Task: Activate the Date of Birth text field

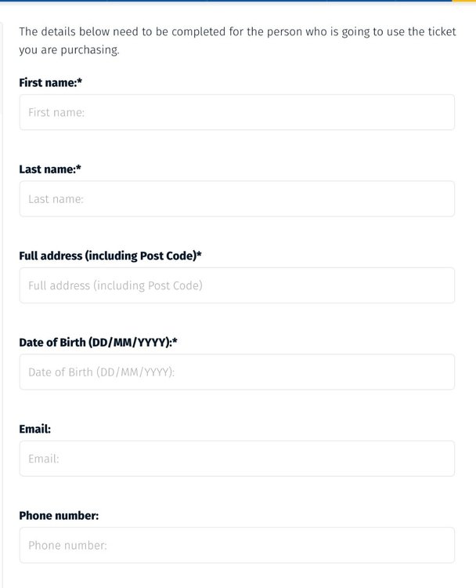Action: point(237,372)
